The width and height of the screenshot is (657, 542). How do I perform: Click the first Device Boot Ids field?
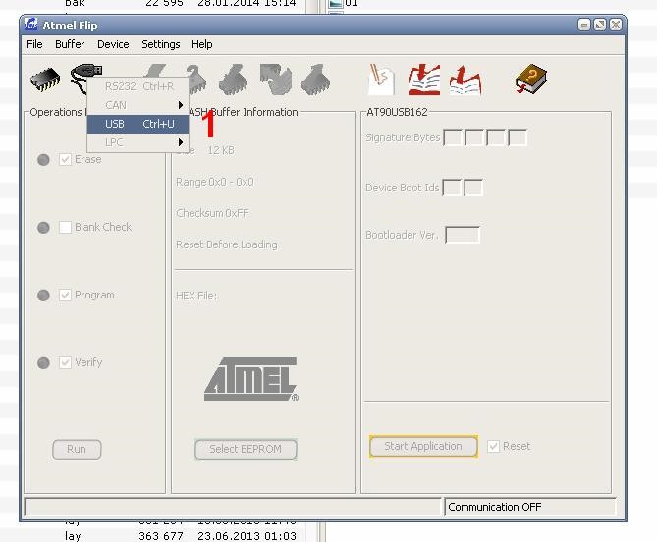(452, 188)
